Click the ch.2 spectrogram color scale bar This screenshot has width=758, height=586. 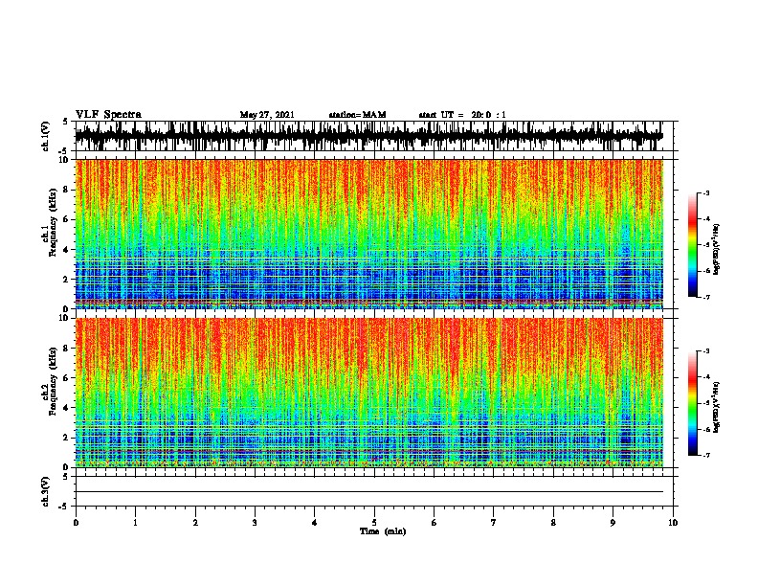tap(693, 403)
